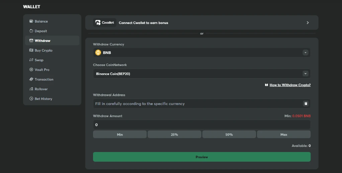Open the Binance Coin(BEP20) network selector

coord(202,74)
